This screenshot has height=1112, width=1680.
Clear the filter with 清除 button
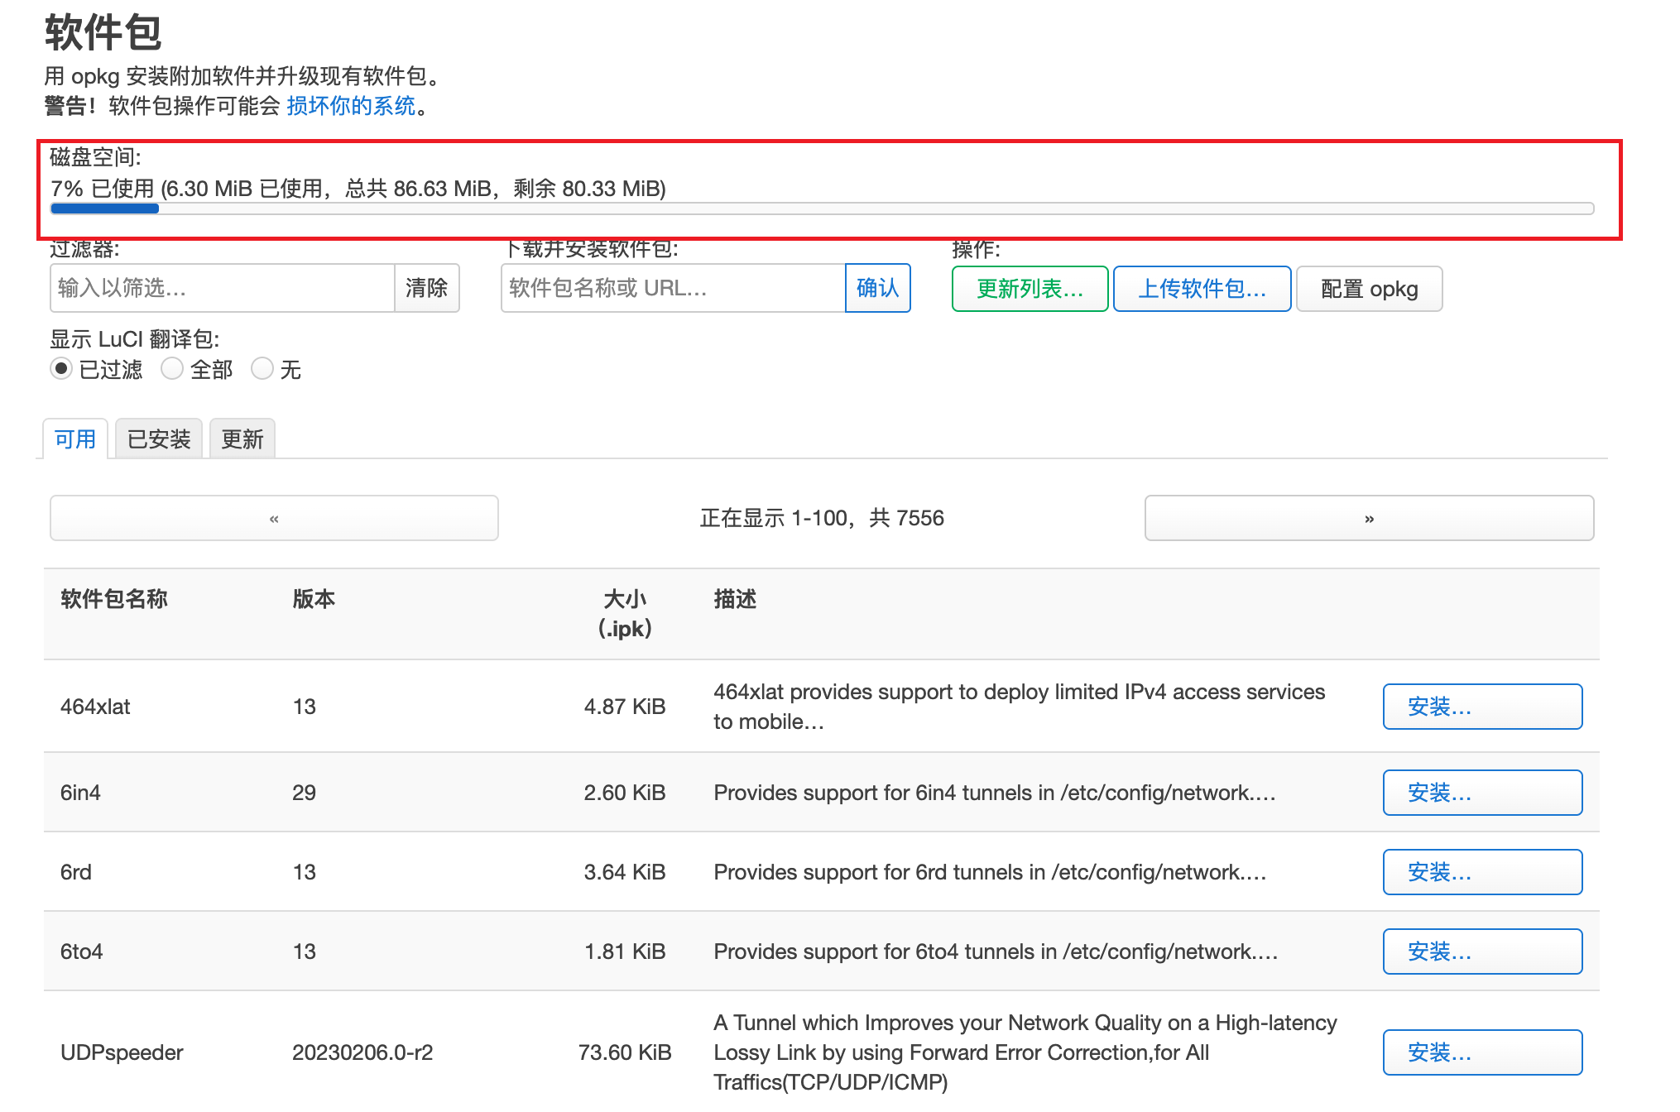pos(426,288)
